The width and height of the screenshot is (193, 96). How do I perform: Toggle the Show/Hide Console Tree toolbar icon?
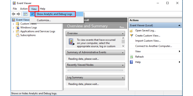25,14
